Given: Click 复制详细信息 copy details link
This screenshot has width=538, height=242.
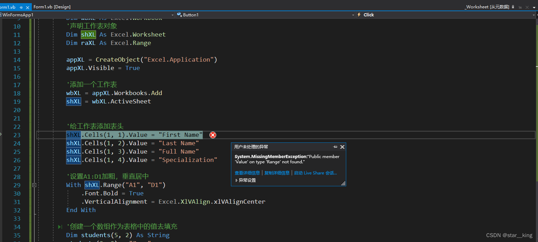Looking at the screenshot, I should point(277,173).
